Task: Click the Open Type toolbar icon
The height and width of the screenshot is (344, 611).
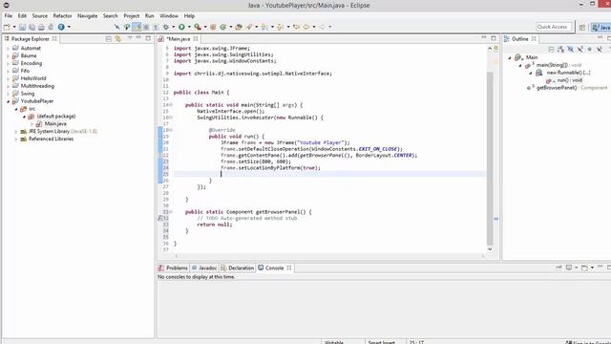Action: (x=239, y=27)
